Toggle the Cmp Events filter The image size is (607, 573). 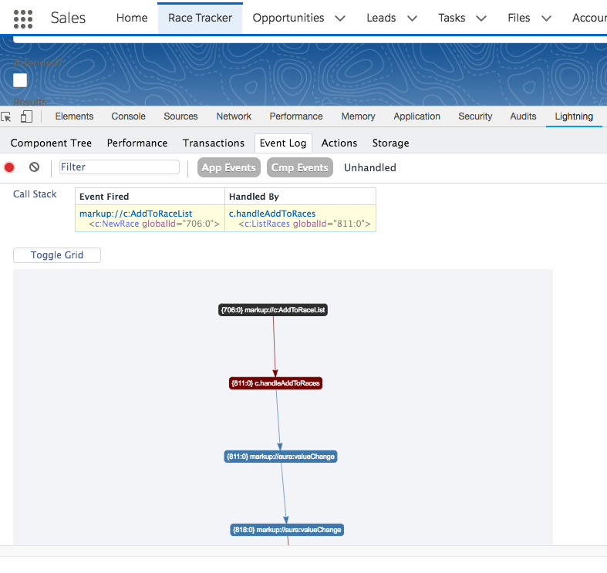pos(299,167)
